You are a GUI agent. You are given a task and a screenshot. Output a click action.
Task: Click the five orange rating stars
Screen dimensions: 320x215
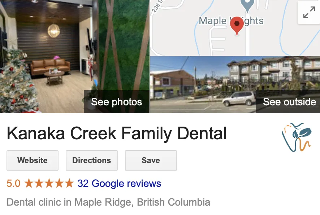49,183
